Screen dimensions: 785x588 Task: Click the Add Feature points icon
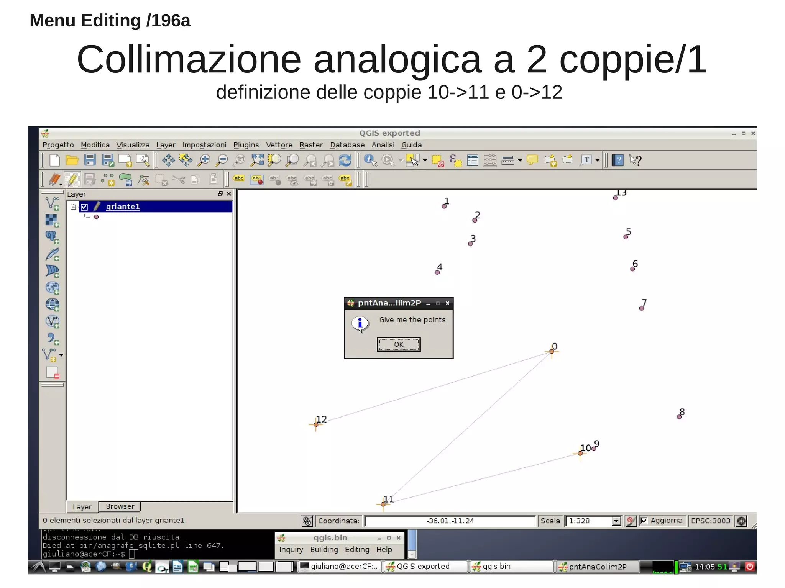pyautogui.click(x=108, y=179)
